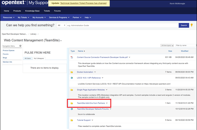197x130 pixels.
Task: Click the OpenText logo
Action: coord(13,3)
